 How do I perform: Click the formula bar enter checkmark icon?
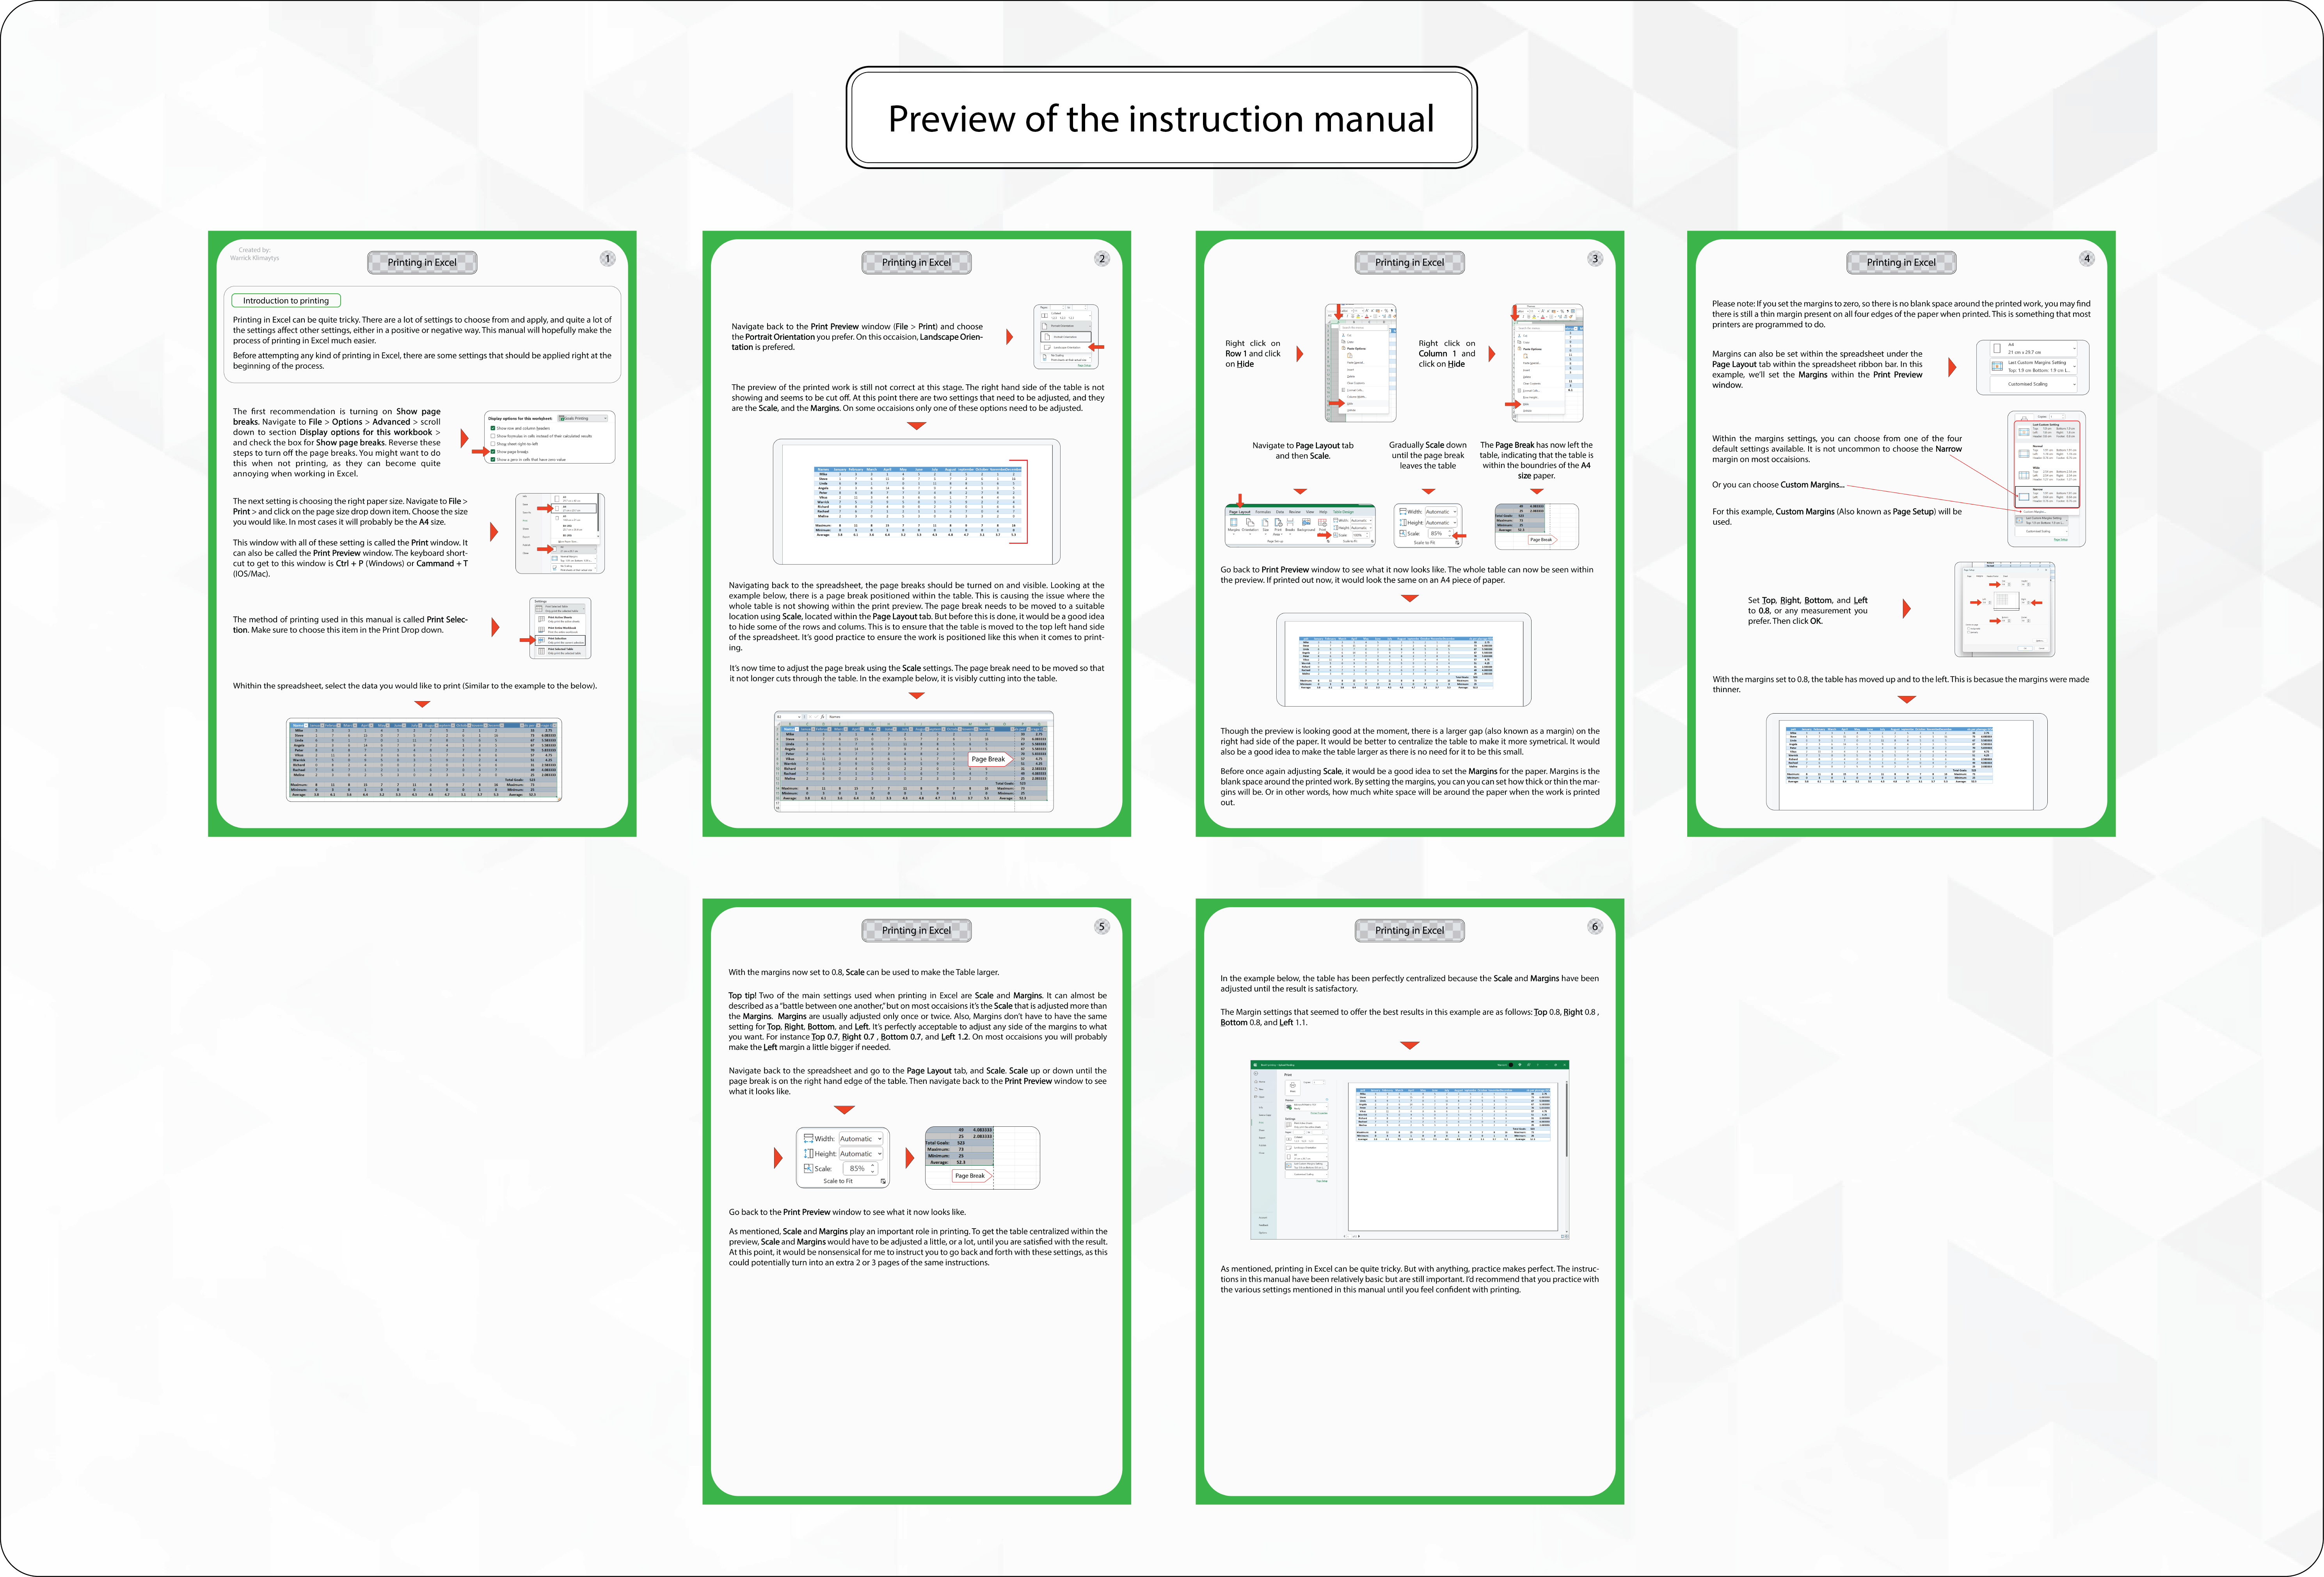pos(816,717)
